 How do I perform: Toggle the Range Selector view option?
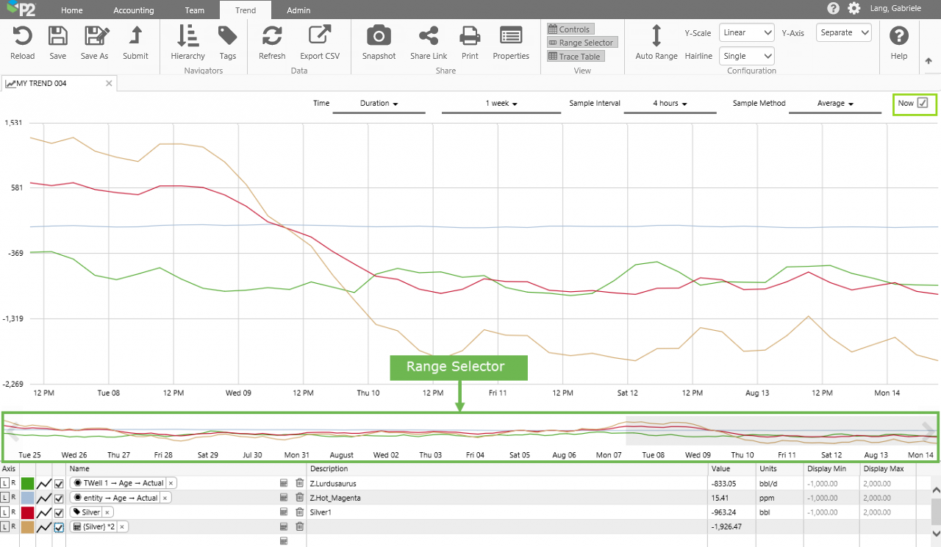(x=581, y=43)
